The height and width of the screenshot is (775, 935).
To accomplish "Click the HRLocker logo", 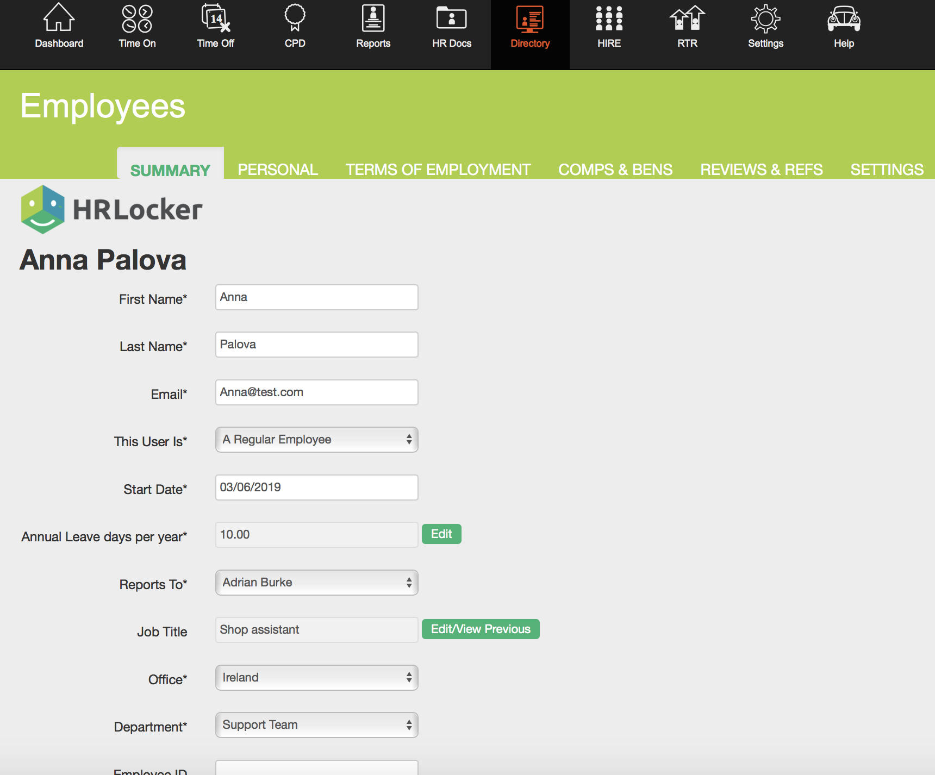I will 111,210.
